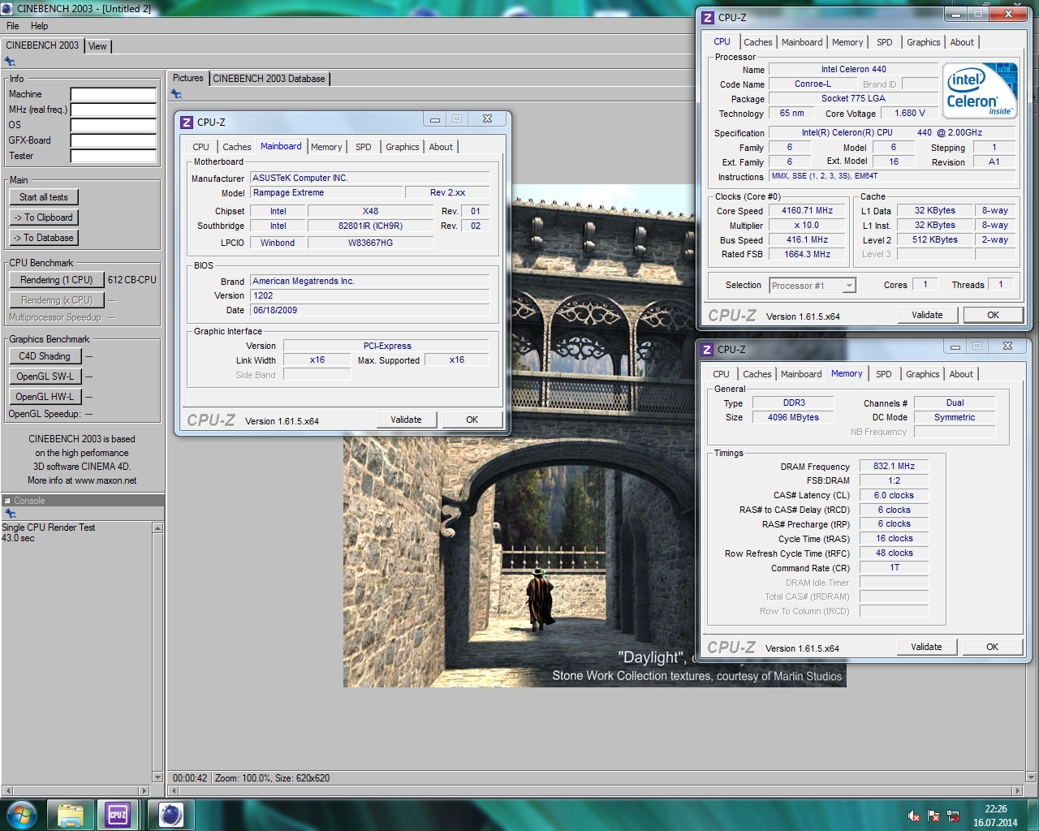Viewport: 1039px width, 831px height.
Task: Click the Rampage Extreme model field
Action: pos(326,193)
